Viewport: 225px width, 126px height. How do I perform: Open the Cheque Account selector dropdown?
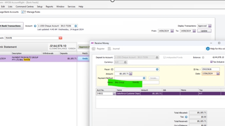(76, 26)
